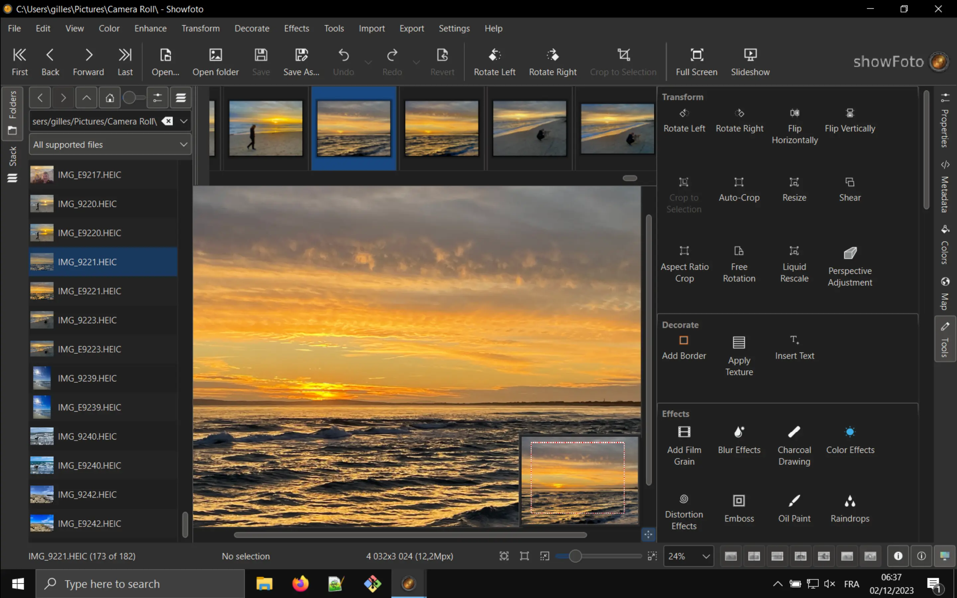Click the Save As button

pos(301,61)
